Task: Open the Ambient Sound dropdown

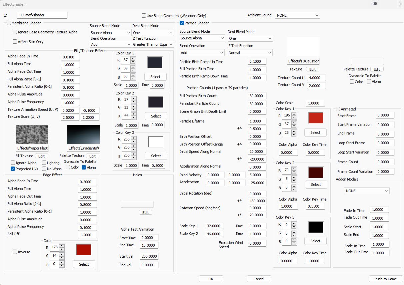Action: (297, 15)
